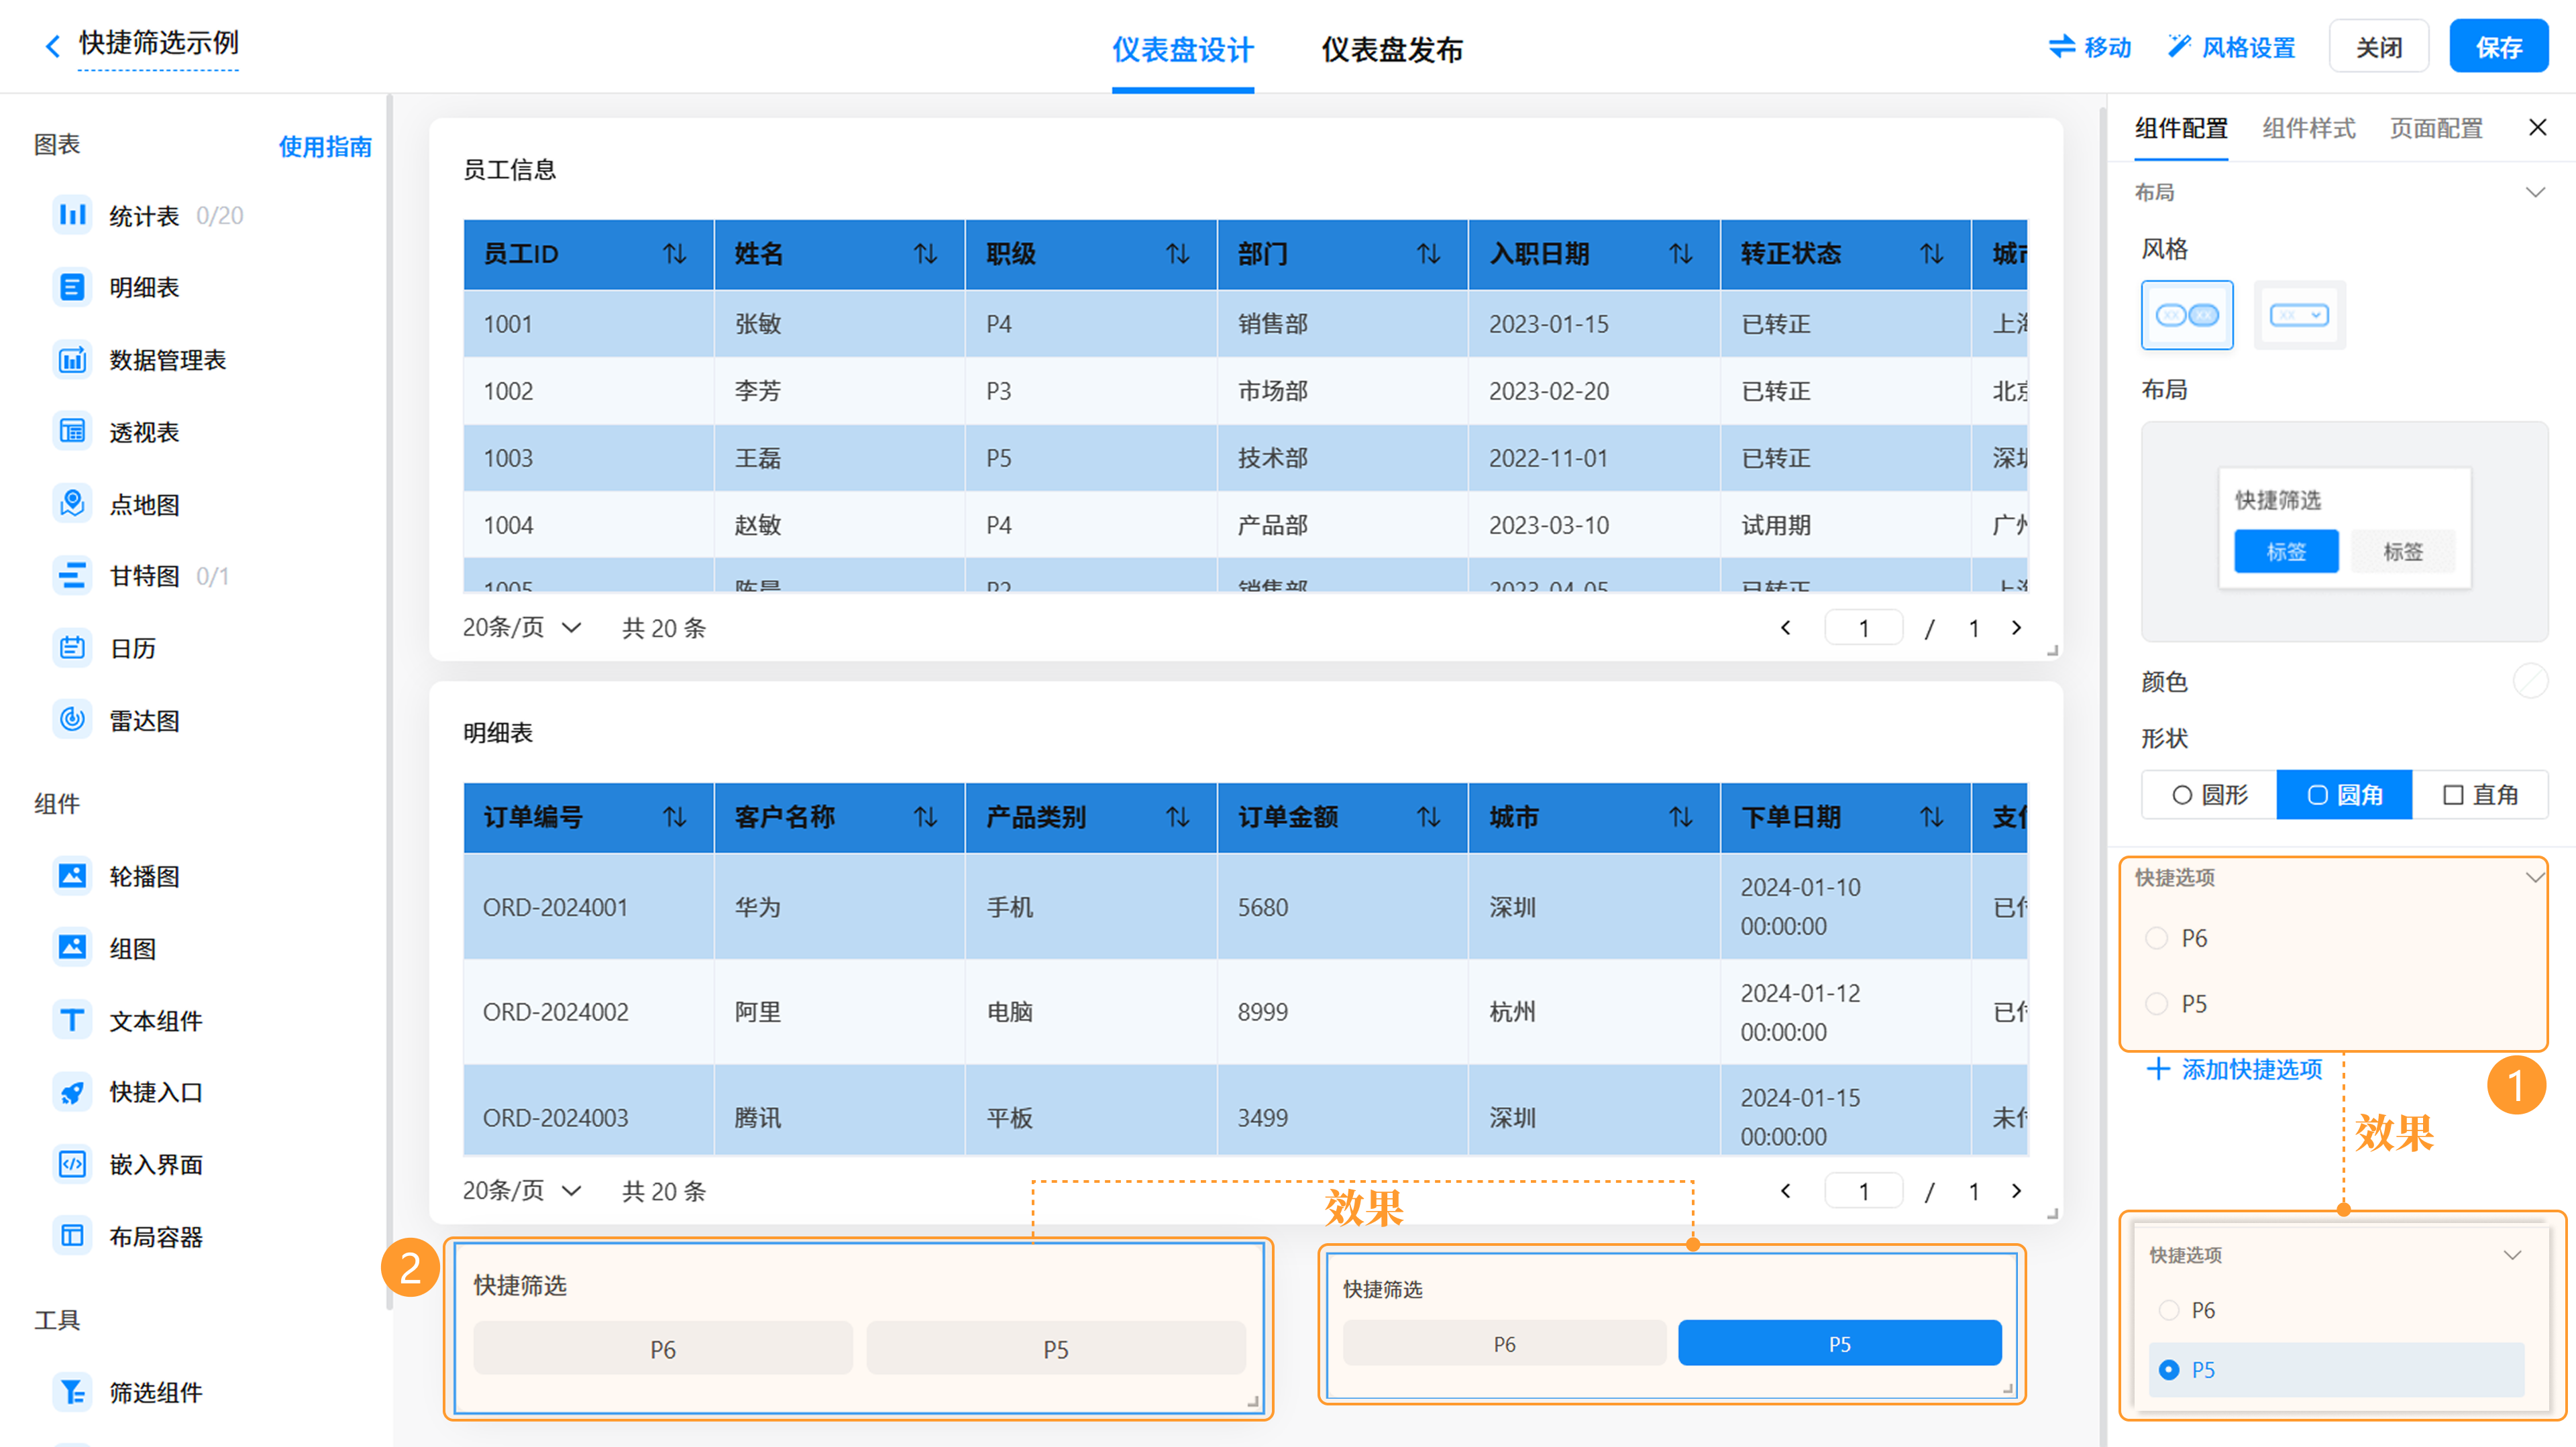Screen dimensions: 2576x1447
Task: Go to next page in 员工信息 table
Action: coord(2016,628)
